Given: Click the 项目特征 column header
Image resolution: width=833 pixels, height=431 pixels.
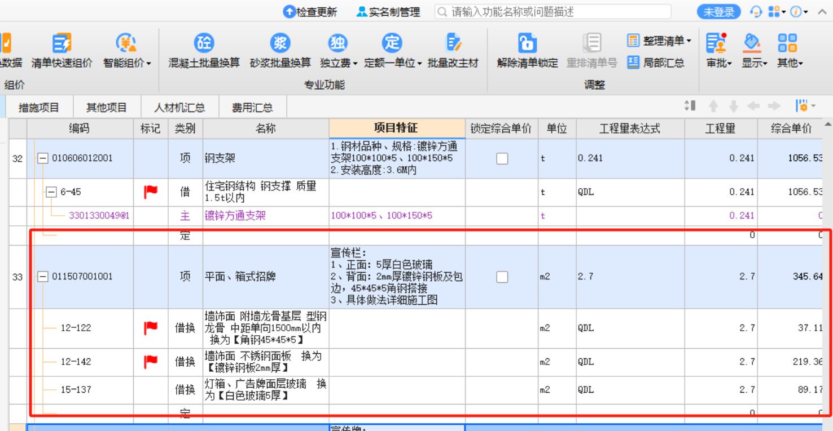Looking at the screenshot, I should pyautogui.click(x=396, y=128).
